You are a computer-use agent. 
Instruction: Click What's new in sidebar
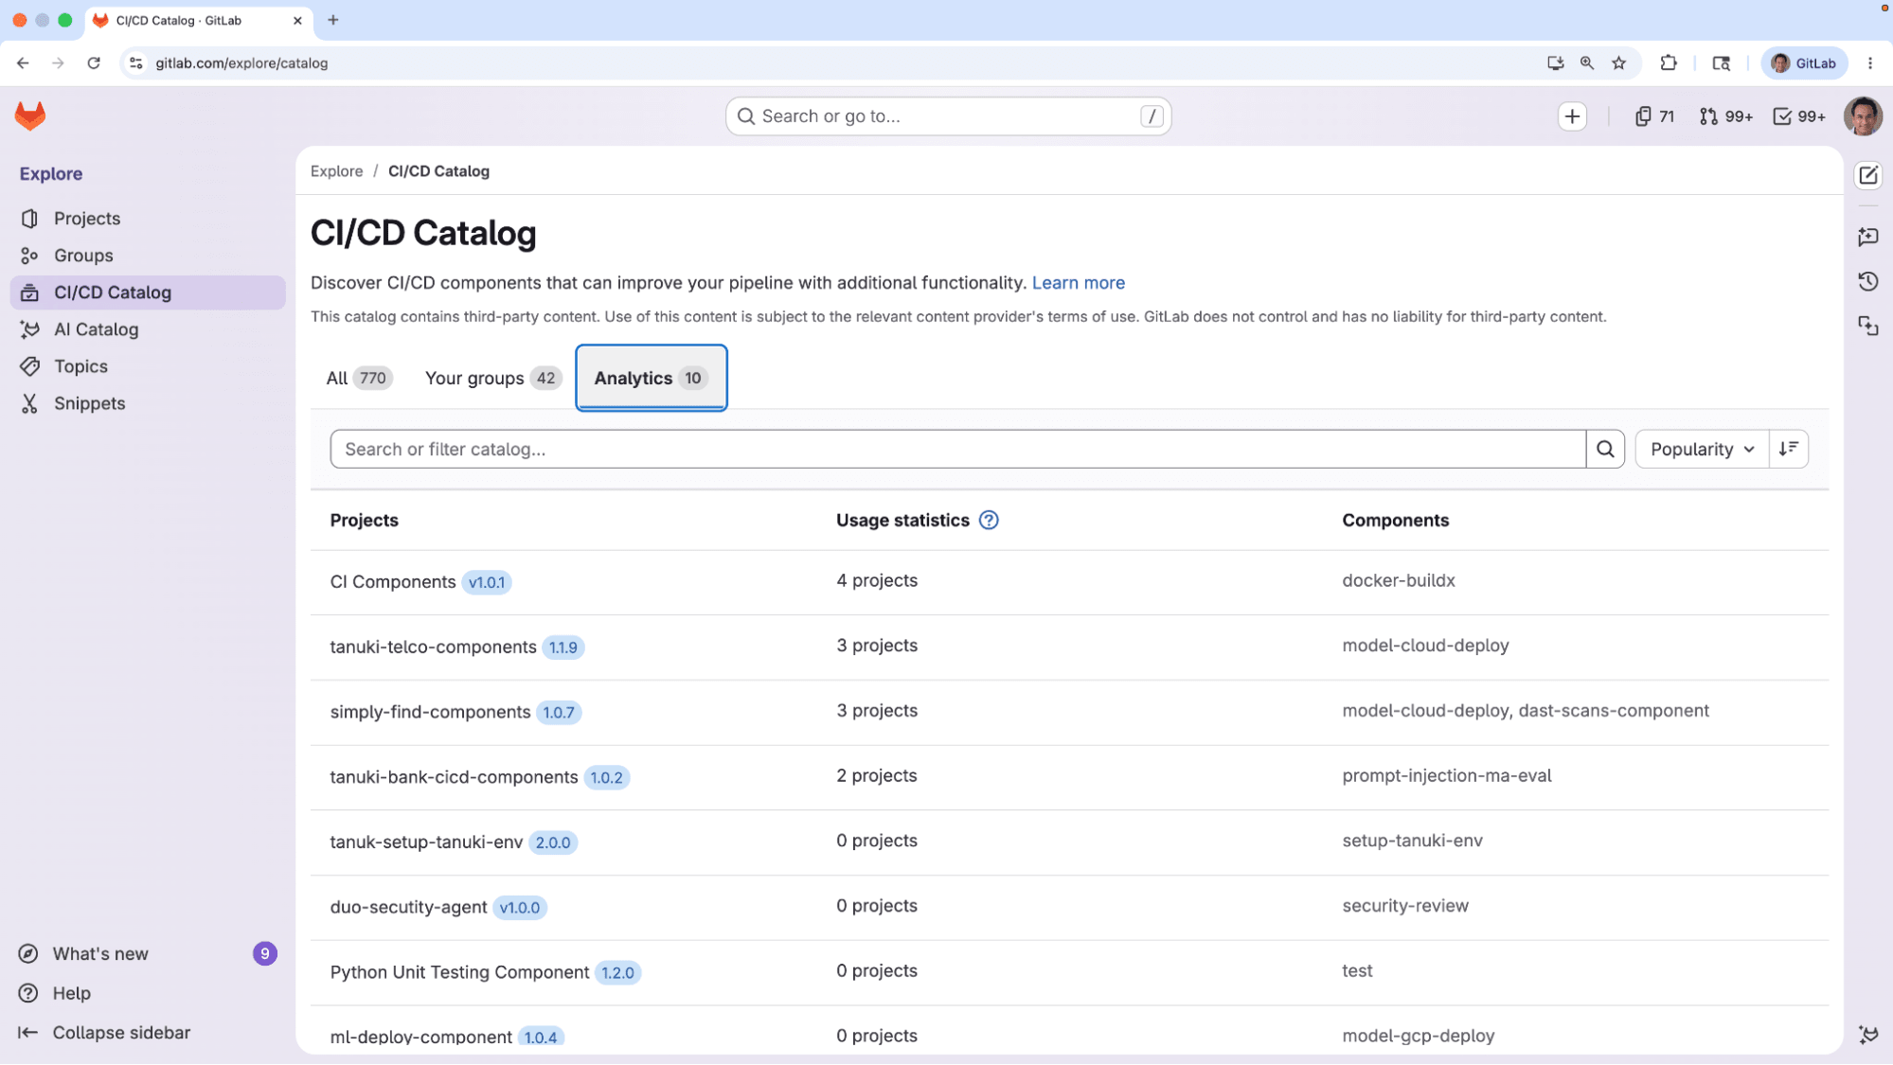click(148, 953)
